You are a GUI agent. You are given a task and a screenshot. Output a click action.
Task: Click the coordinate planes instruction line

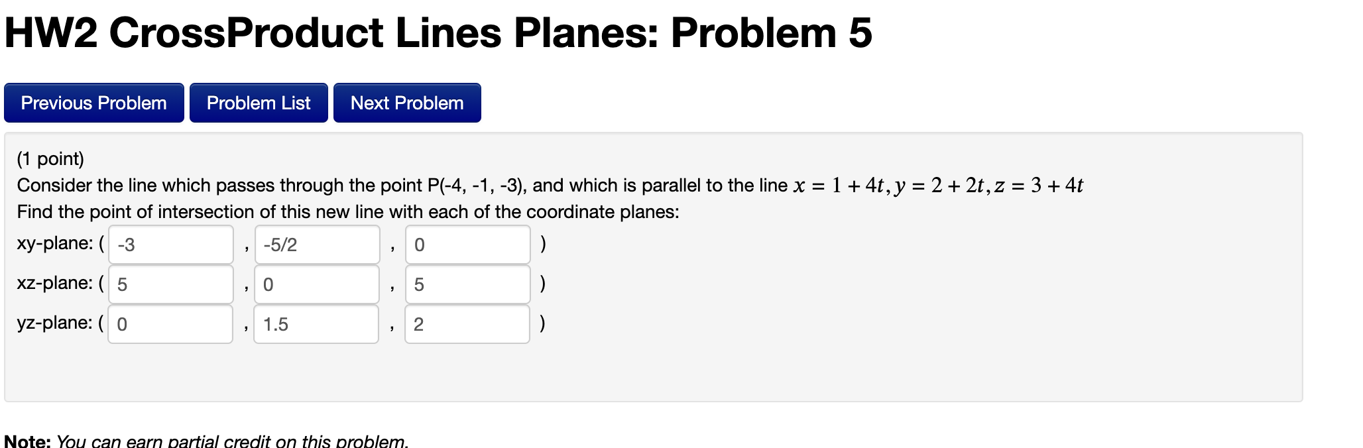(x=347, y=212)
